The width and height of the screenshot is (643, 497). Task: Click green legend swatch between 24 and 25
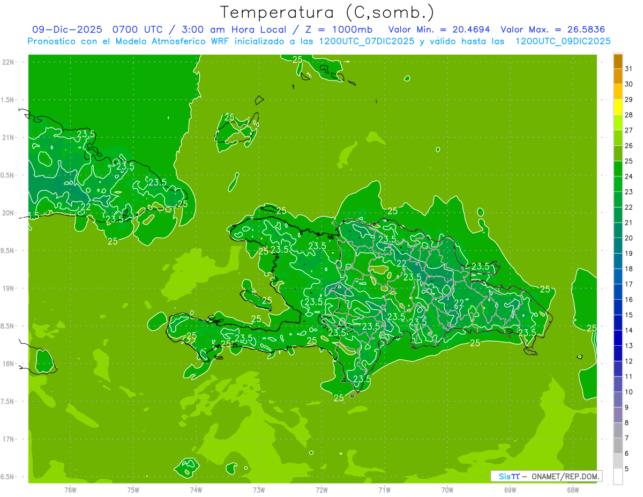pos(618,169)
